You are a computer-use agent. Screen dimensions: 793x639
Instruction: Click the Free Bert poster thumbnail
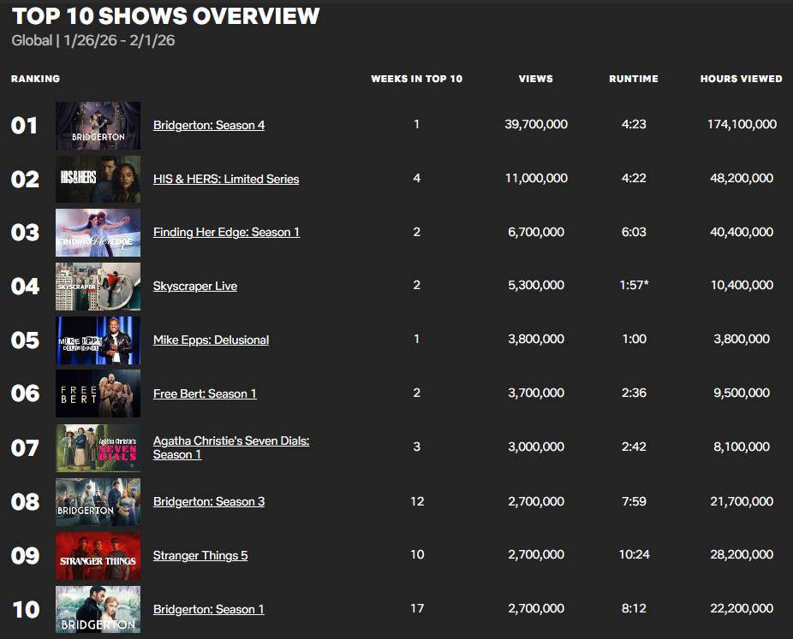(x=98, y=393)
